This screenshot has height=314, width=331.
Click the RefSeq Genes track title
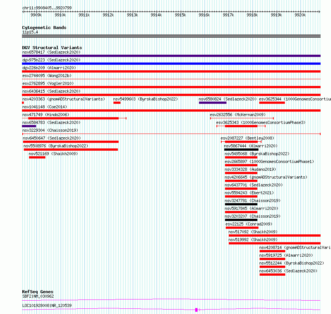38,292
